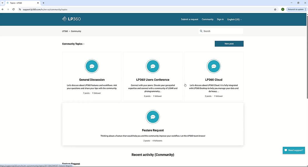View site information icon in address bar
The width and height of the screenshot is (308, 167).
click(x=20, y=9)
